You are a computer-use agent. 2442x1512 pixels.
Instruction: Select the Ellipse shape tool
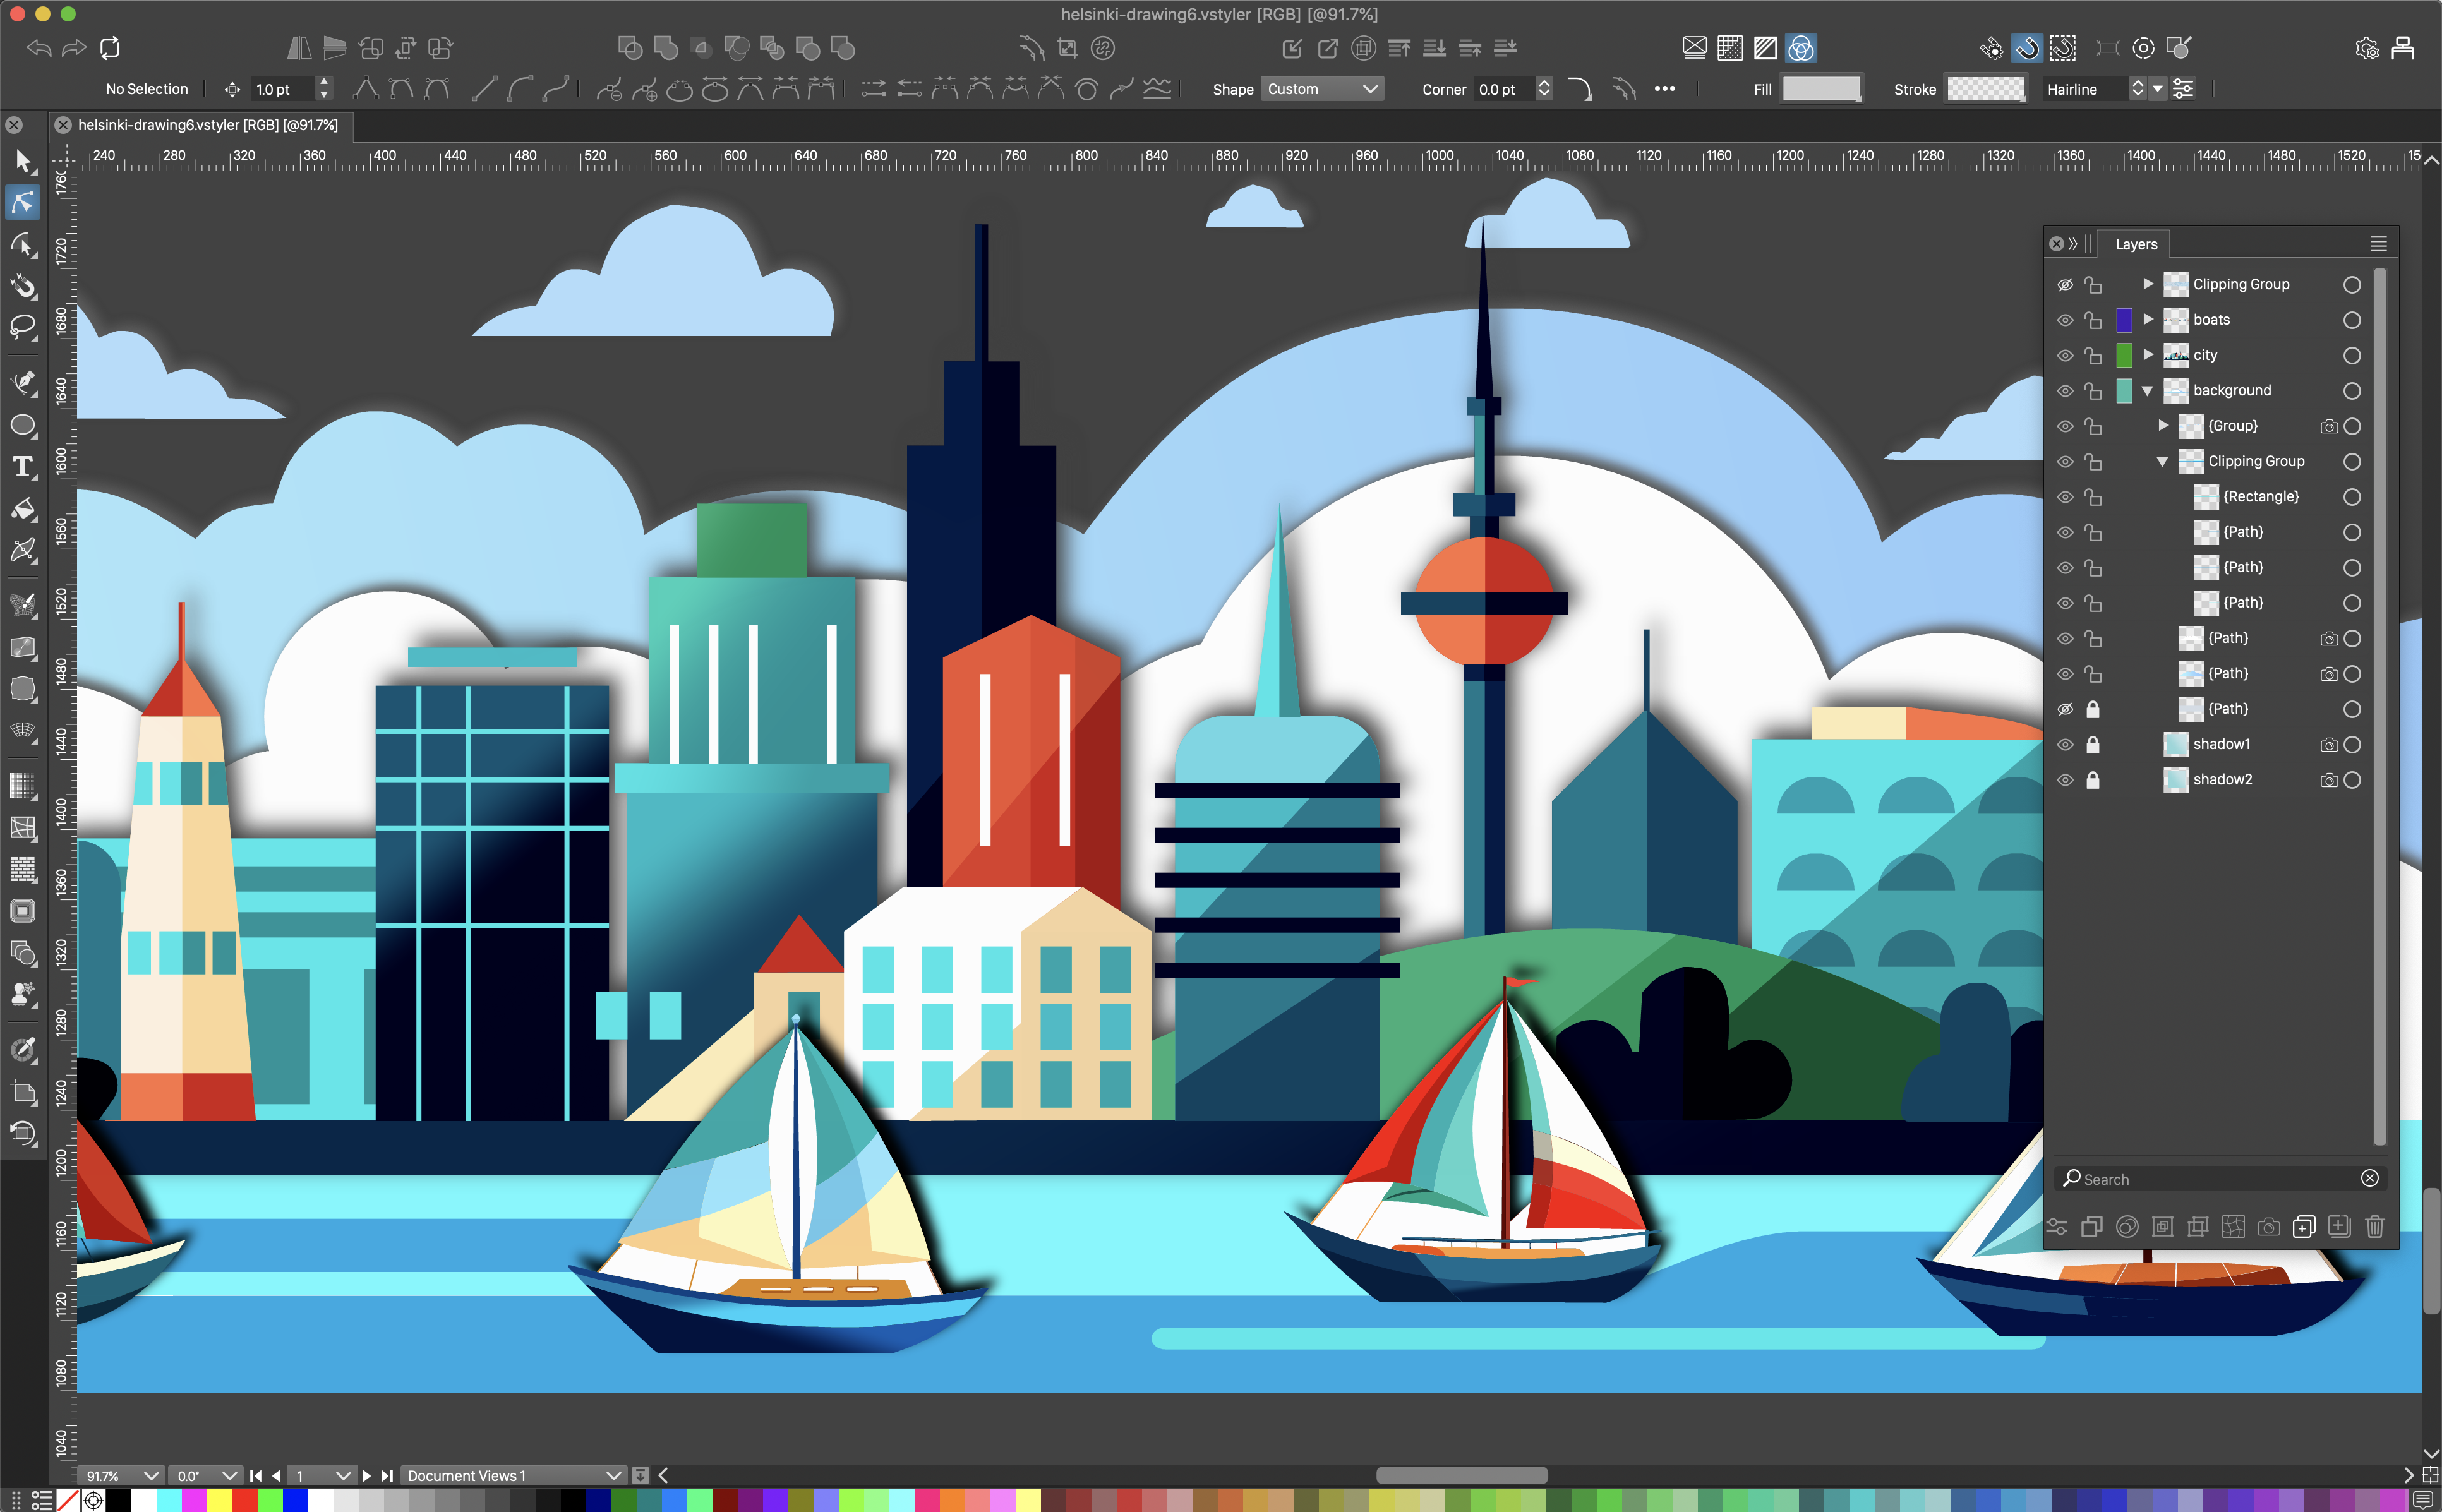23,425
